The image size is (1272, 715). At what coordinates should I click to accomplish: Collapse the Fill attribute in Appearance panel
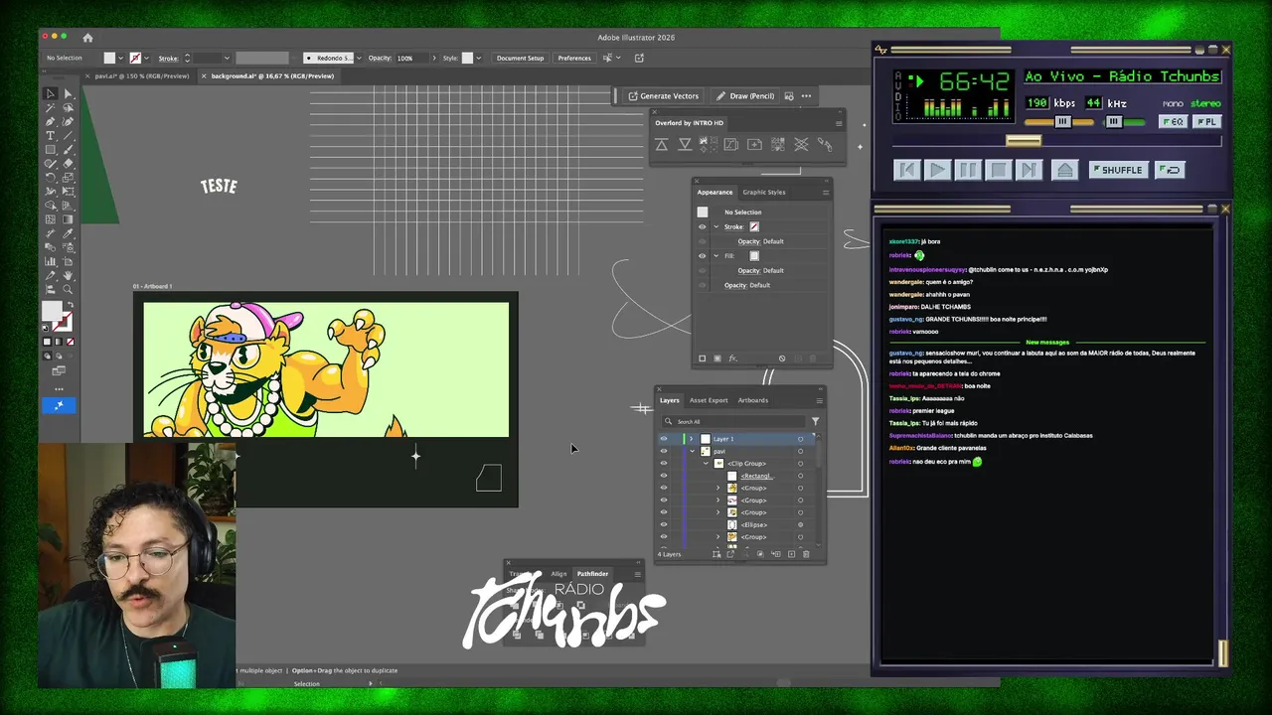point(715,256)
